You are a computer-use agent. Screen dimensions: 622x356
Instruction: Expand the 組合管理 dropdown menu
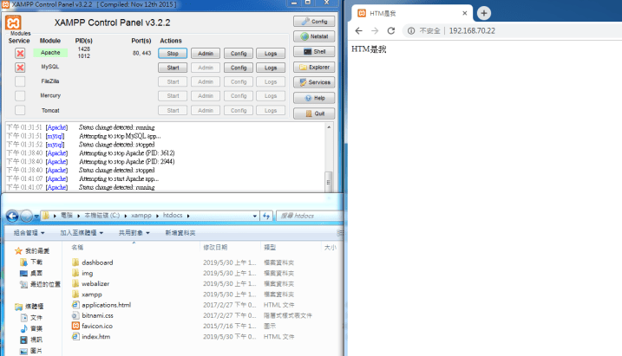tap(30, 233)
